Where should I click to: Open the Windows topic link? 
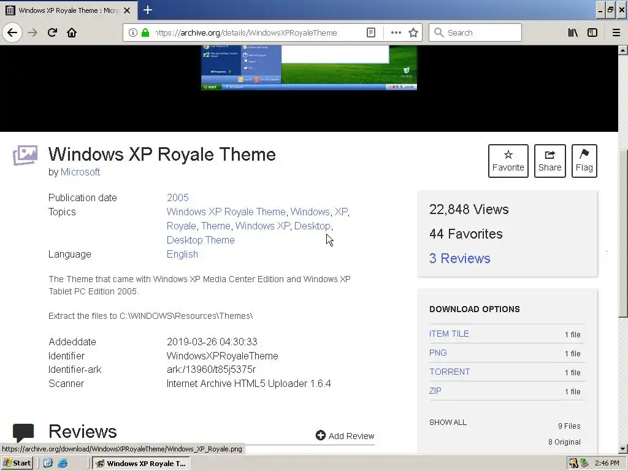pyautogui.click(x=310, y=212)
